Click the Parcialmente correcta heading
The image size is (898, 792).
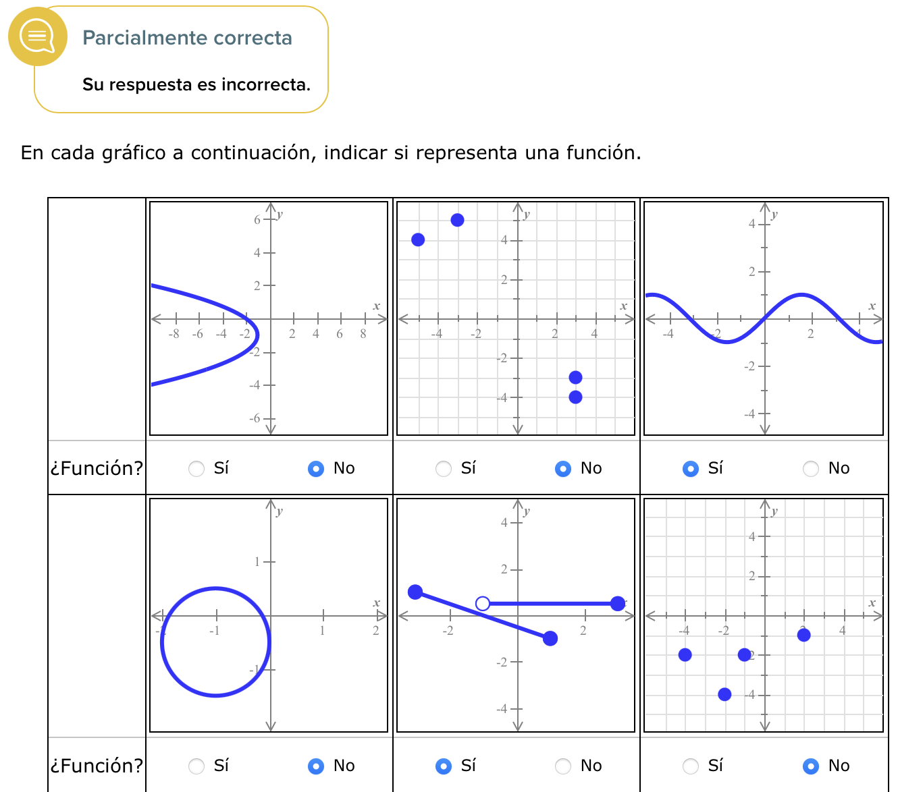(x=187, y=38)
